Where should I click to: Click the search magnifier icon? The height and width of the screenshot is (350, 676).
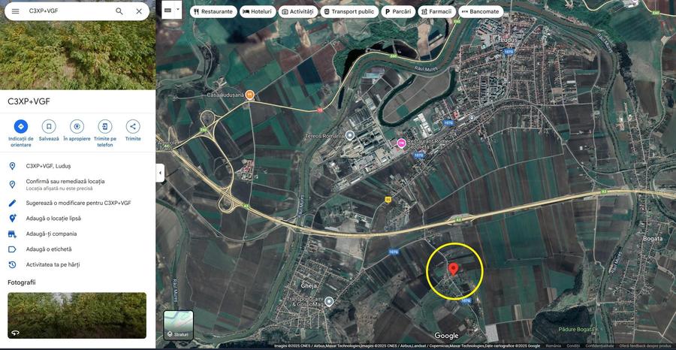click(119, 11)
